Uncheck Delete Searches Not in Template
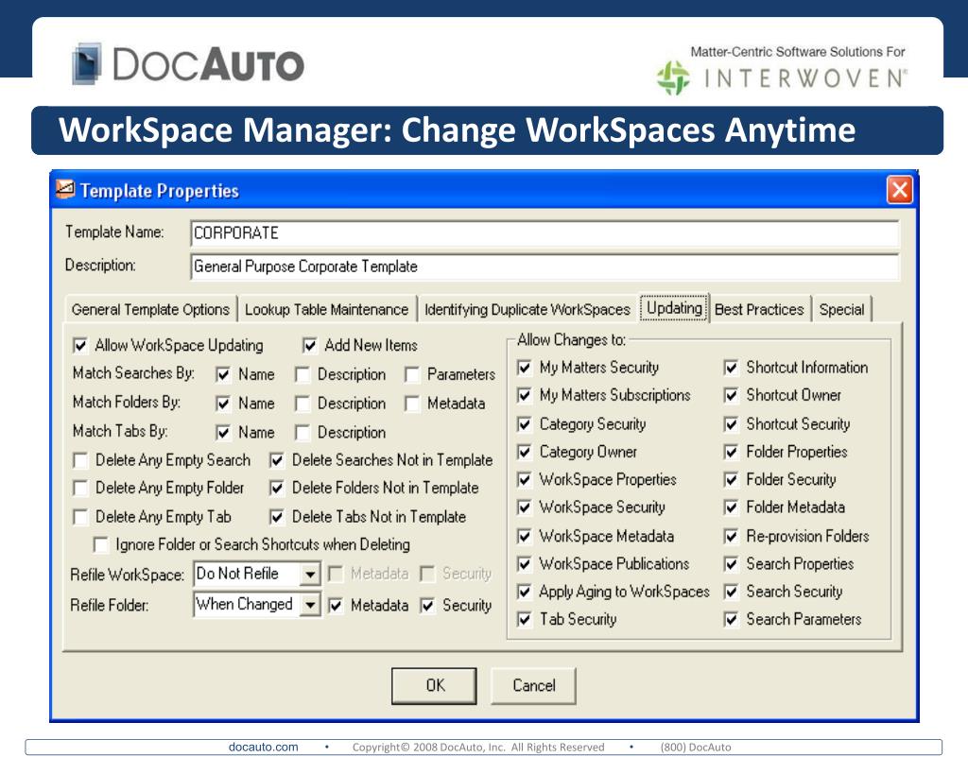 (277, 460)
